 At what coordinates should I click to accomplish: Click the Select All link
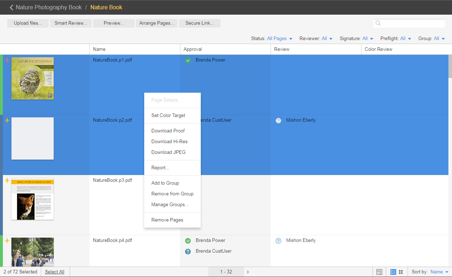(x=54, y=272)
